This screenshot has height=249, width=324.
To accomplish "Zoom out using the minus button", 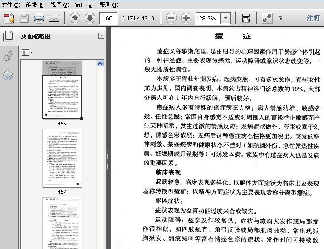I will 171,18.
